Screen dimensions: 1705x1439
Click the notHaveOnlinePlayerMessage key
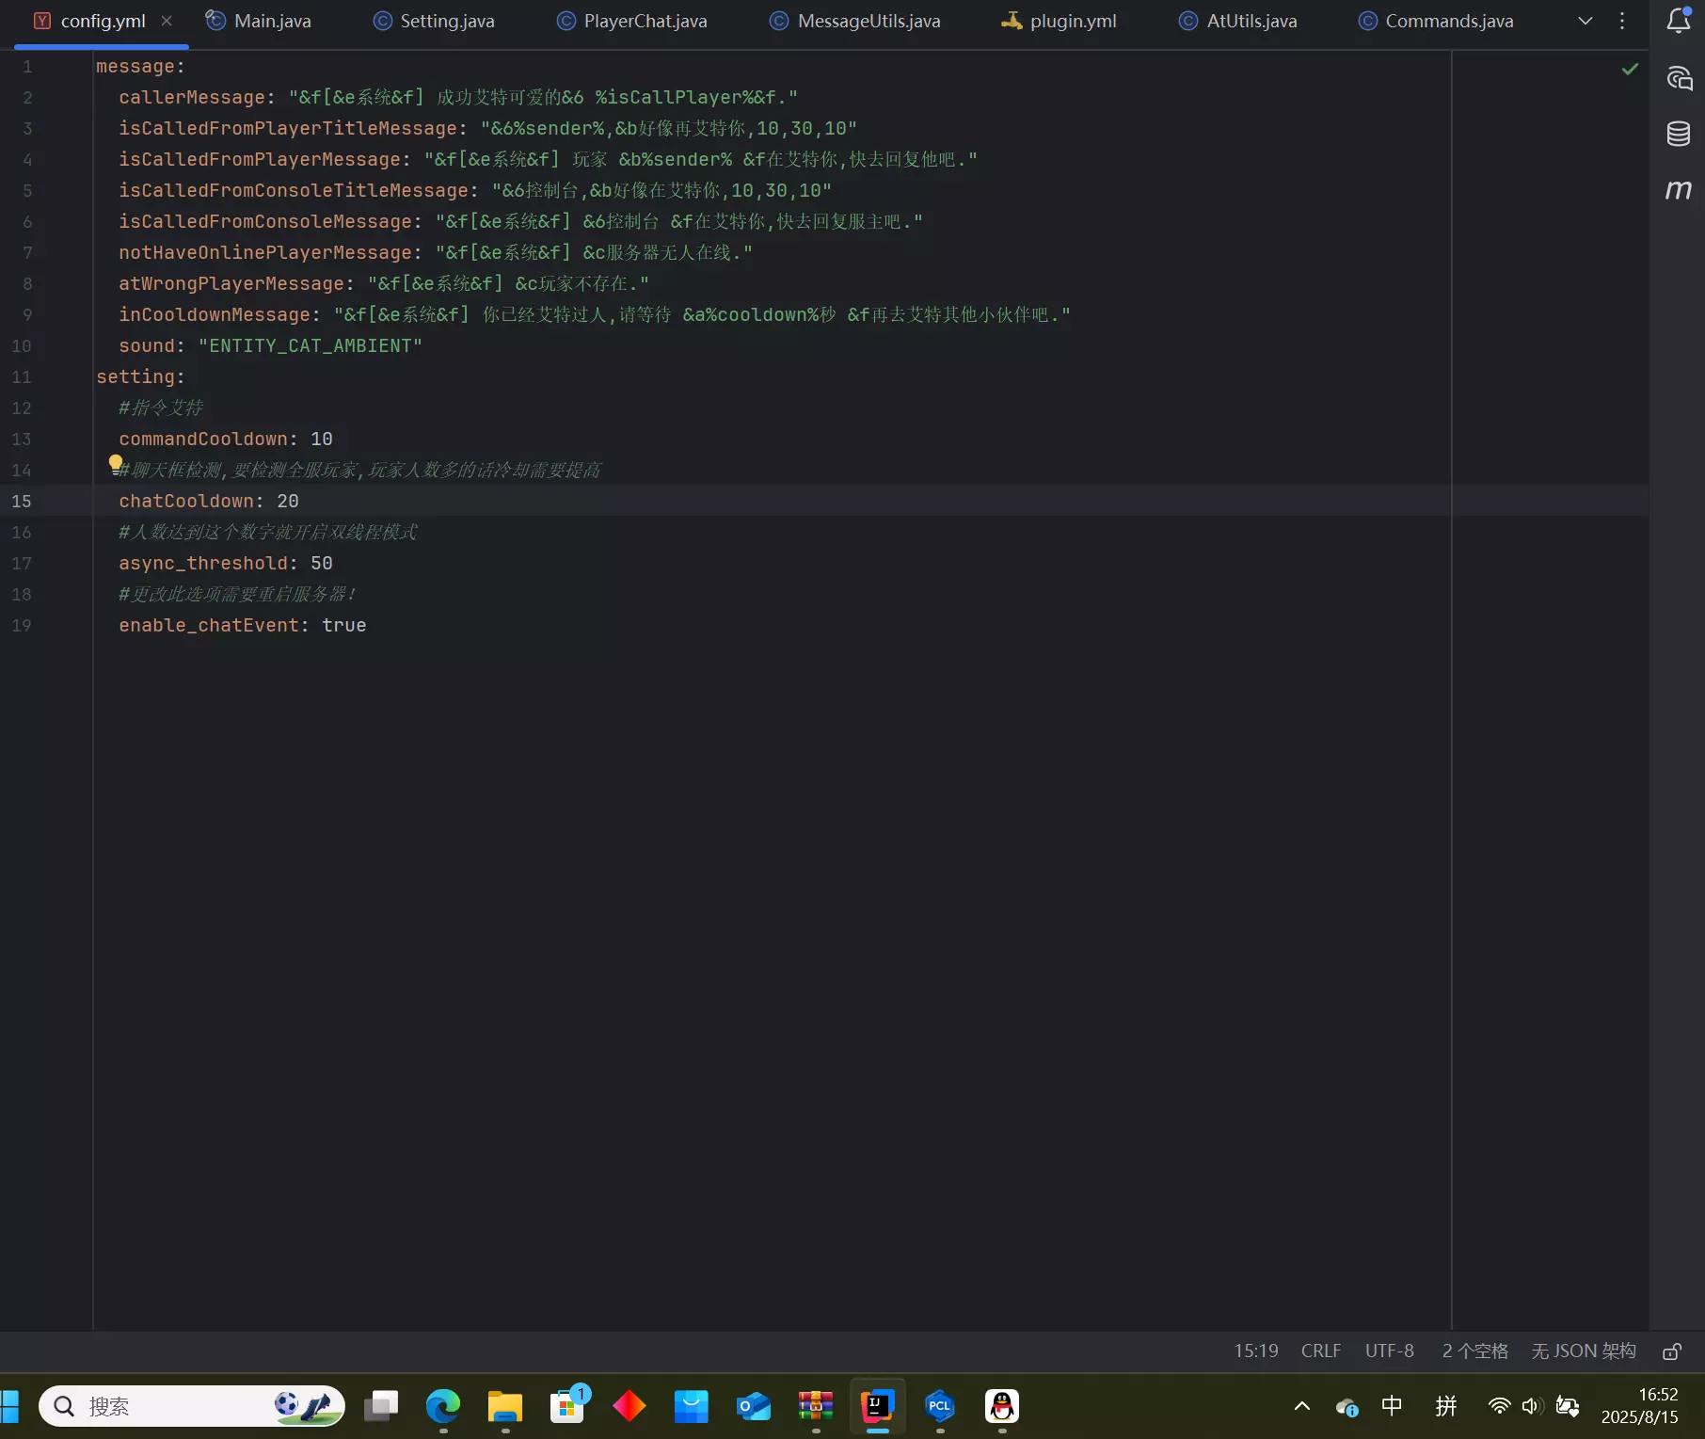click(x=265, y=253)
